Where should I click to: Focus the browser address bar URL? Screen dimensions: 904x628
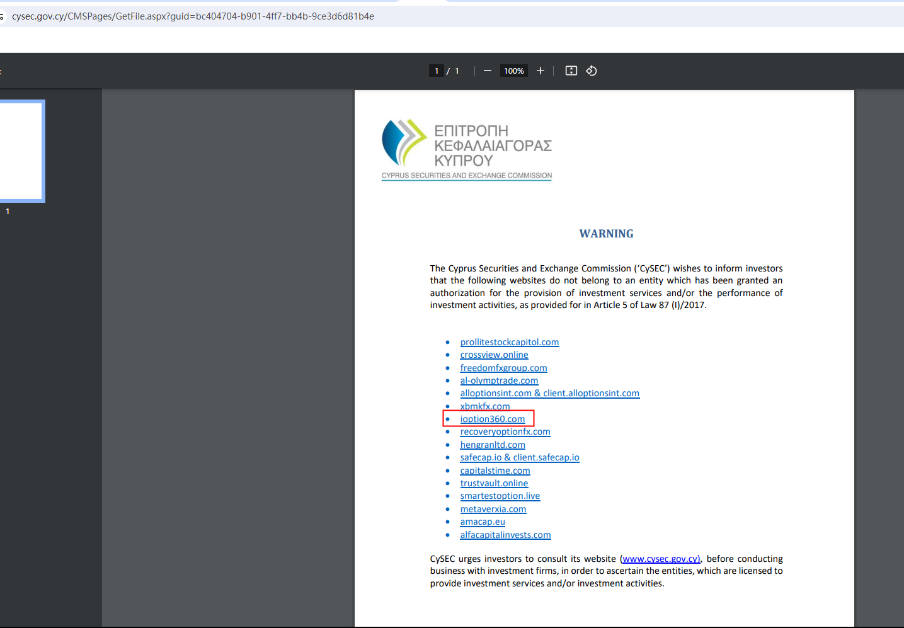[193, 16]
